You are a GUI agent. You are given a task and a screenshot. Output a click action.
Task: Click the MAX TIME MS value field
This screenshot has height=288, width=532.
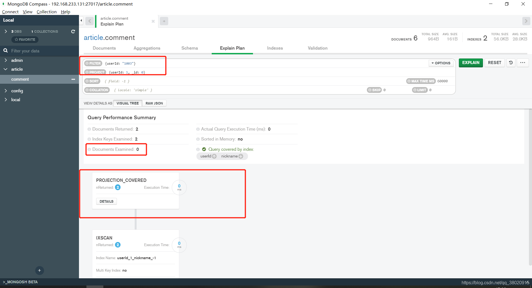[x=445, y=81]
